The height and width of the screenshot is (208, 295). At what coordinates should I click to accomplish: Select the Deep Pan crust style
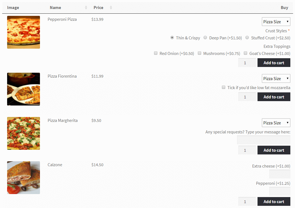coord(205,37)
